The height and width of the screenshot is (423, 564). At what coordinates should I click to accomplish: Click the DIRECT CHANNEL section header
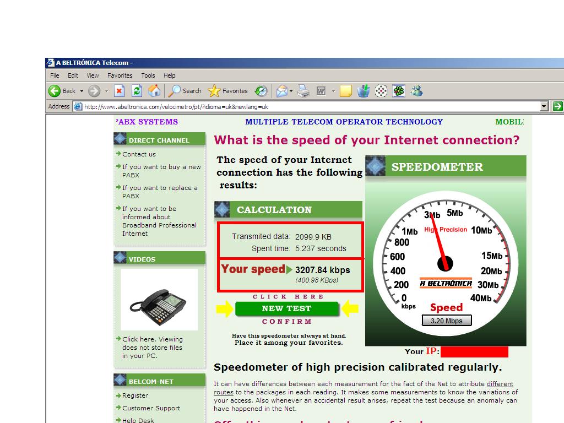pyautogui.click(x=159, y=140)
